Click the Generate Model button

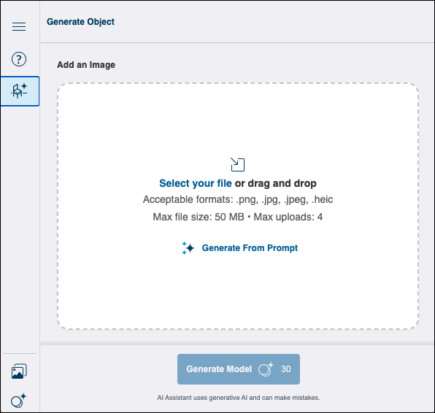pos(239,369)
